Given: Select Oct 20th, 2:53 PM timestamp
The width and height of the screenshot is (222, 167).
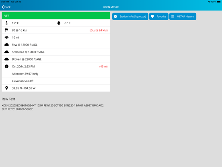Looking at the screenshot, I should (23, 67).
